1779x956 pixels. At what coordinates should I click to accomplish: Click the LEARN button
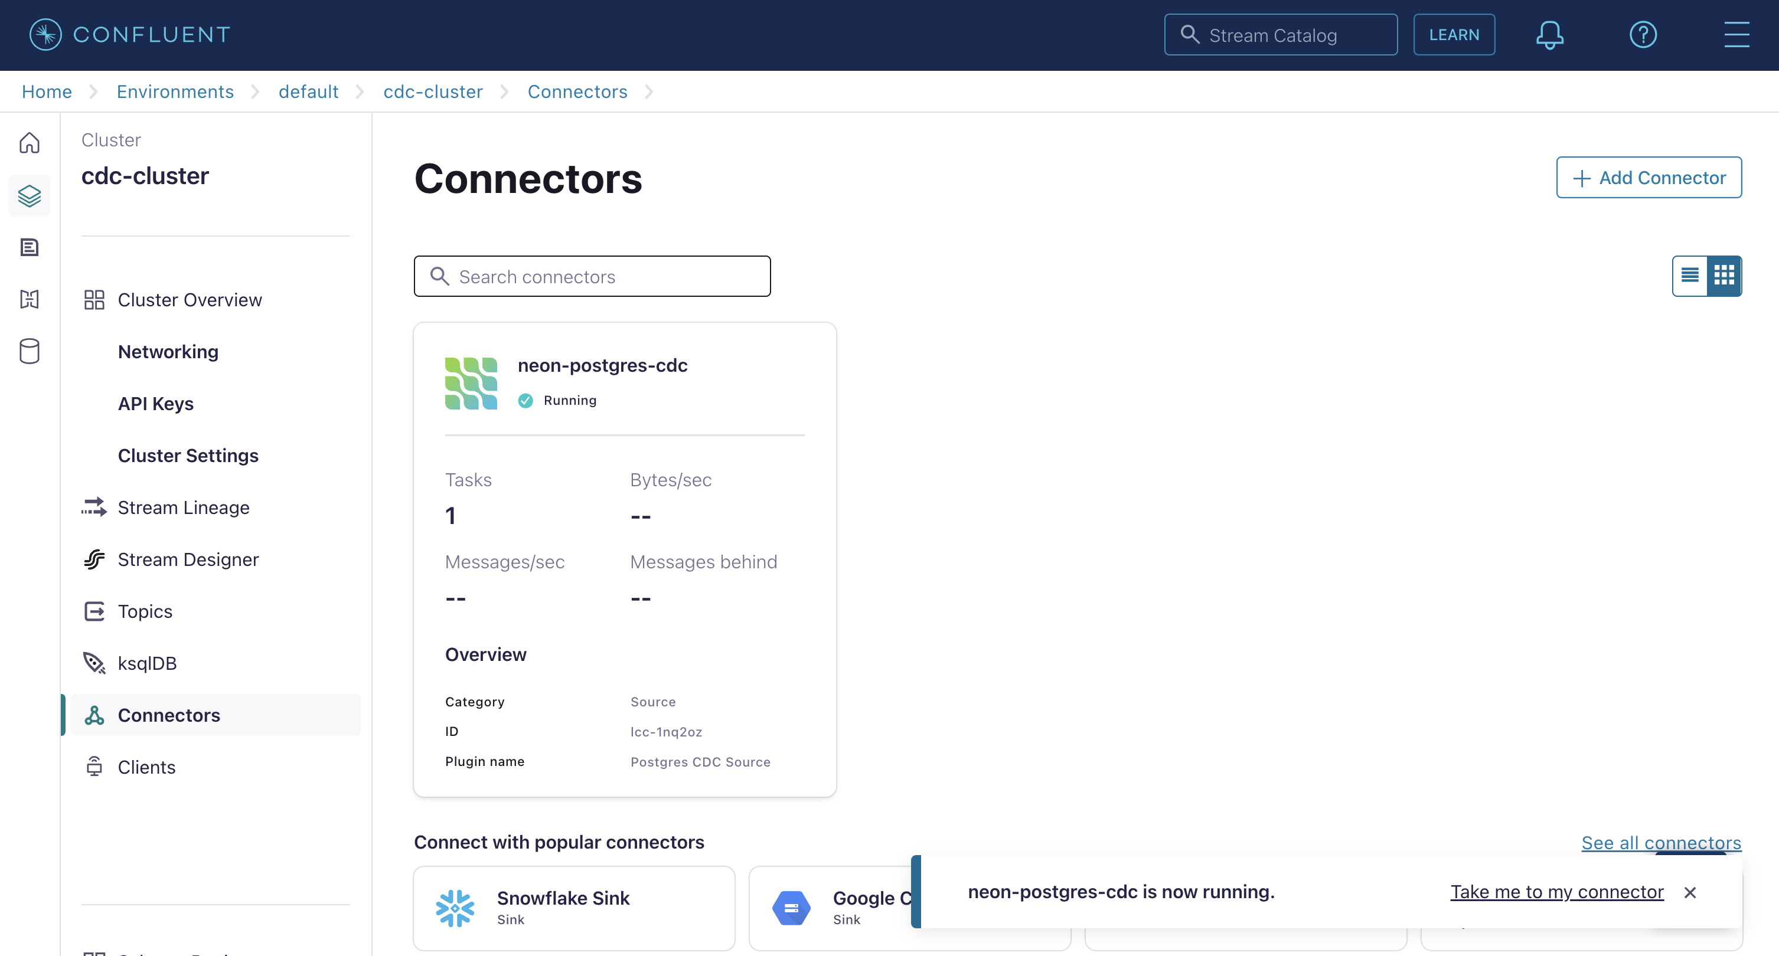tap(1454, 34)
